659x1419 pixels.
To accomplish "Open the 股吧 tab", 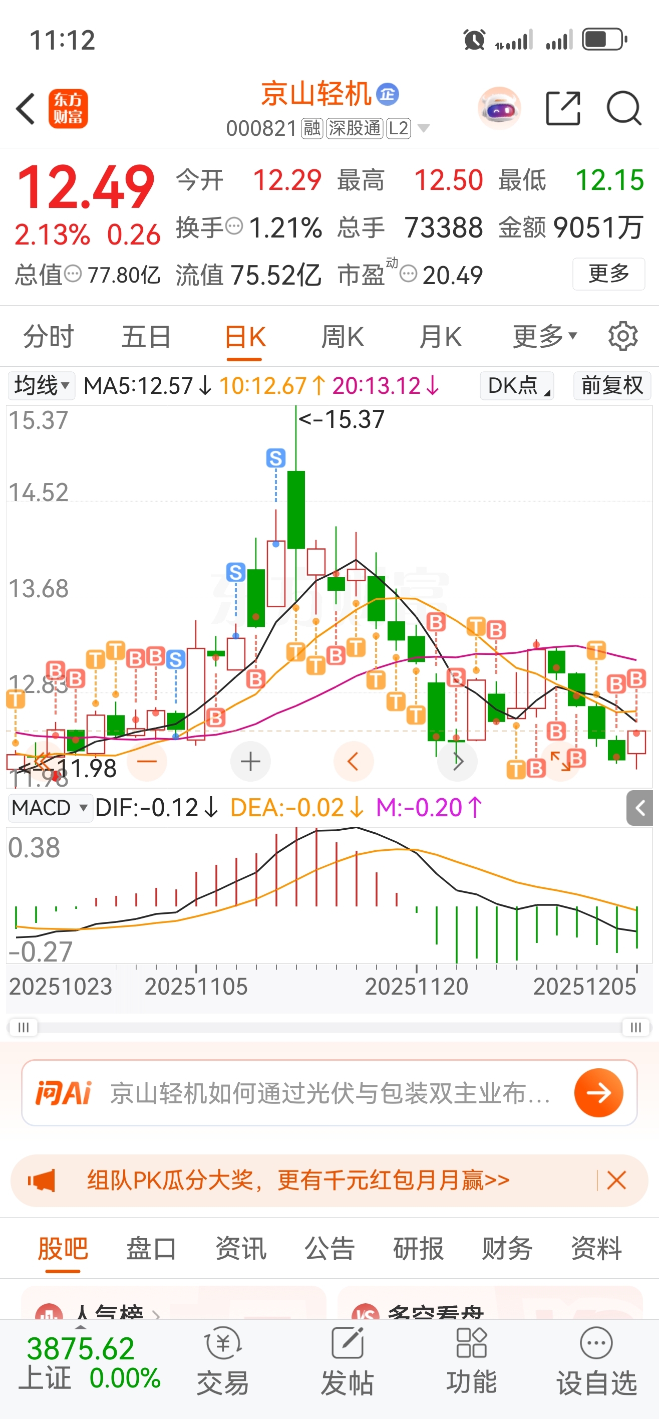I will pyautogui.click(x=63, y=1248).
